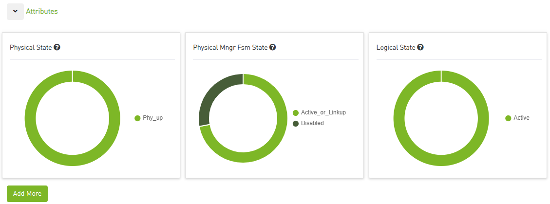Click the Disabled legend label
This screenshot has height=204, width=550.
point(312,123)
